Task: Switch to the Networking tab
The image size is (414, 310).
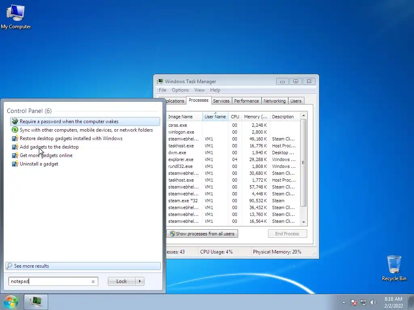Action: 275,101
